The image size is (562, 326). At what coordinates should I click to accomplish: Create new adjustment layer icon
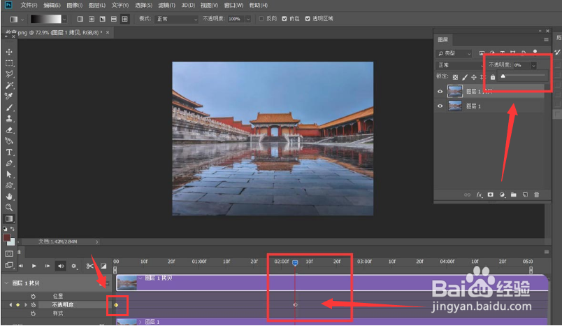502,194
